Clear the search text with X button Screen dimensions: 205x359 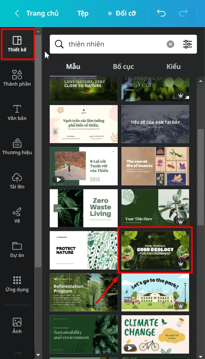click(170, 44)
